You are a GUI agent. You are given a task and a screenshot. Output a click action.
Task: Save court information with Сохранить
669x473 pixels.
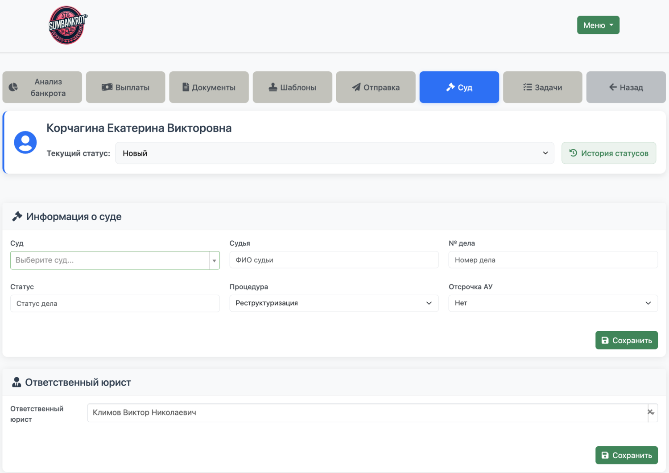[x=627, y=340]
